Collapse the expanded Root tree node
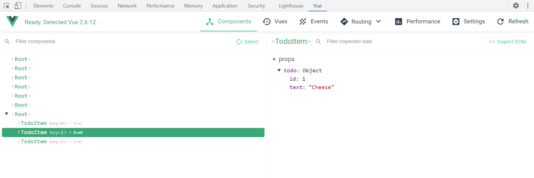 click(7, 114)
